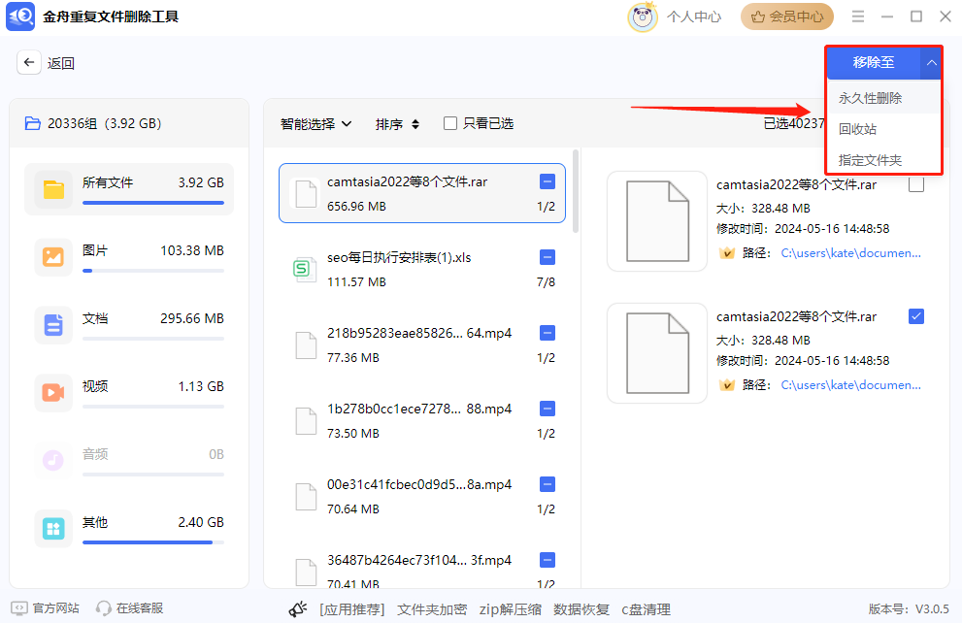Toggle selection for 00e31c41fcbec0d9d5 mp4 group
Viewport: 962px width, 623px height.
(547, 484)
